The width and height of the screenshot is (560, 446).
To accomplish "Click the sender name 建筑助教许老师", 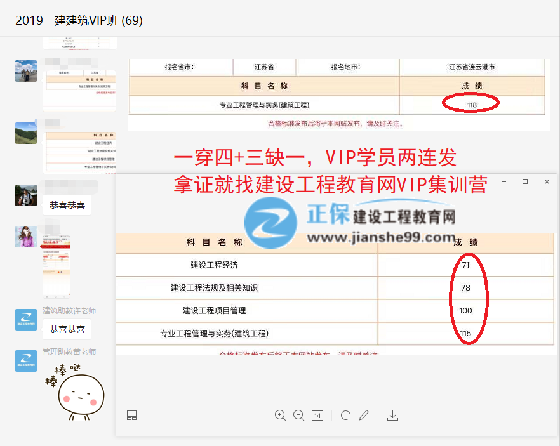I will tap(69, 311).
